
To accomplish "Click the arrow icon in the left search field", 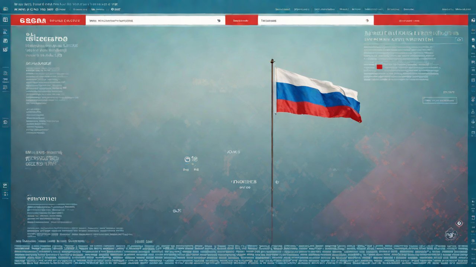I will coord(219,21).
